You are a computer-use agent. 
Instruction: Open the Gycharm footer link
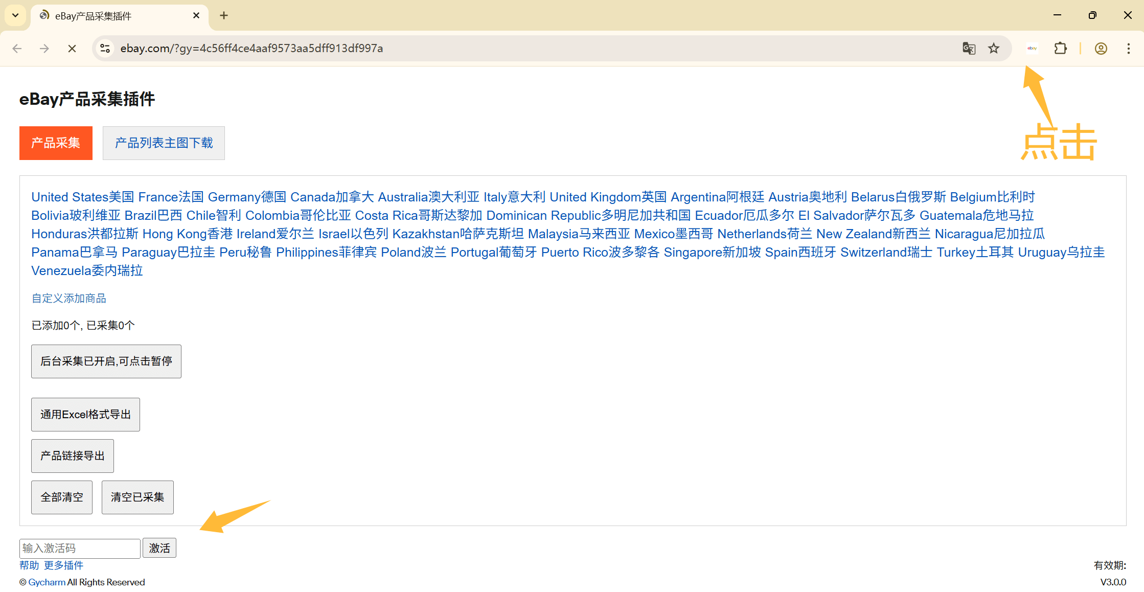click(47, 582)
